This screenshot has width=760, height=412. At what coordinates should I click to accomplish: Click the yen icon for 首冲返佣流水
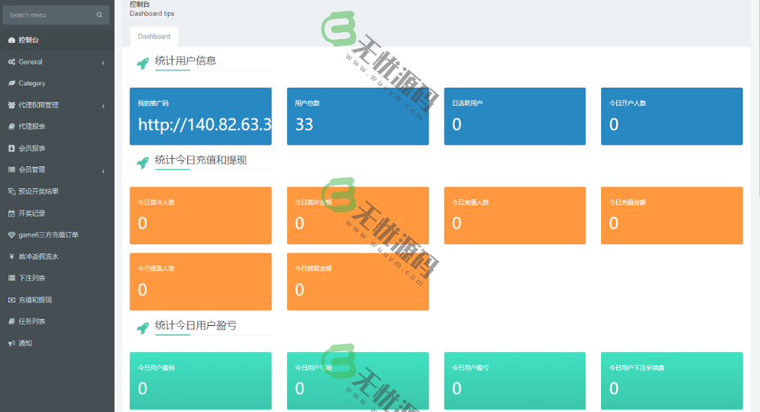(11, 256)
